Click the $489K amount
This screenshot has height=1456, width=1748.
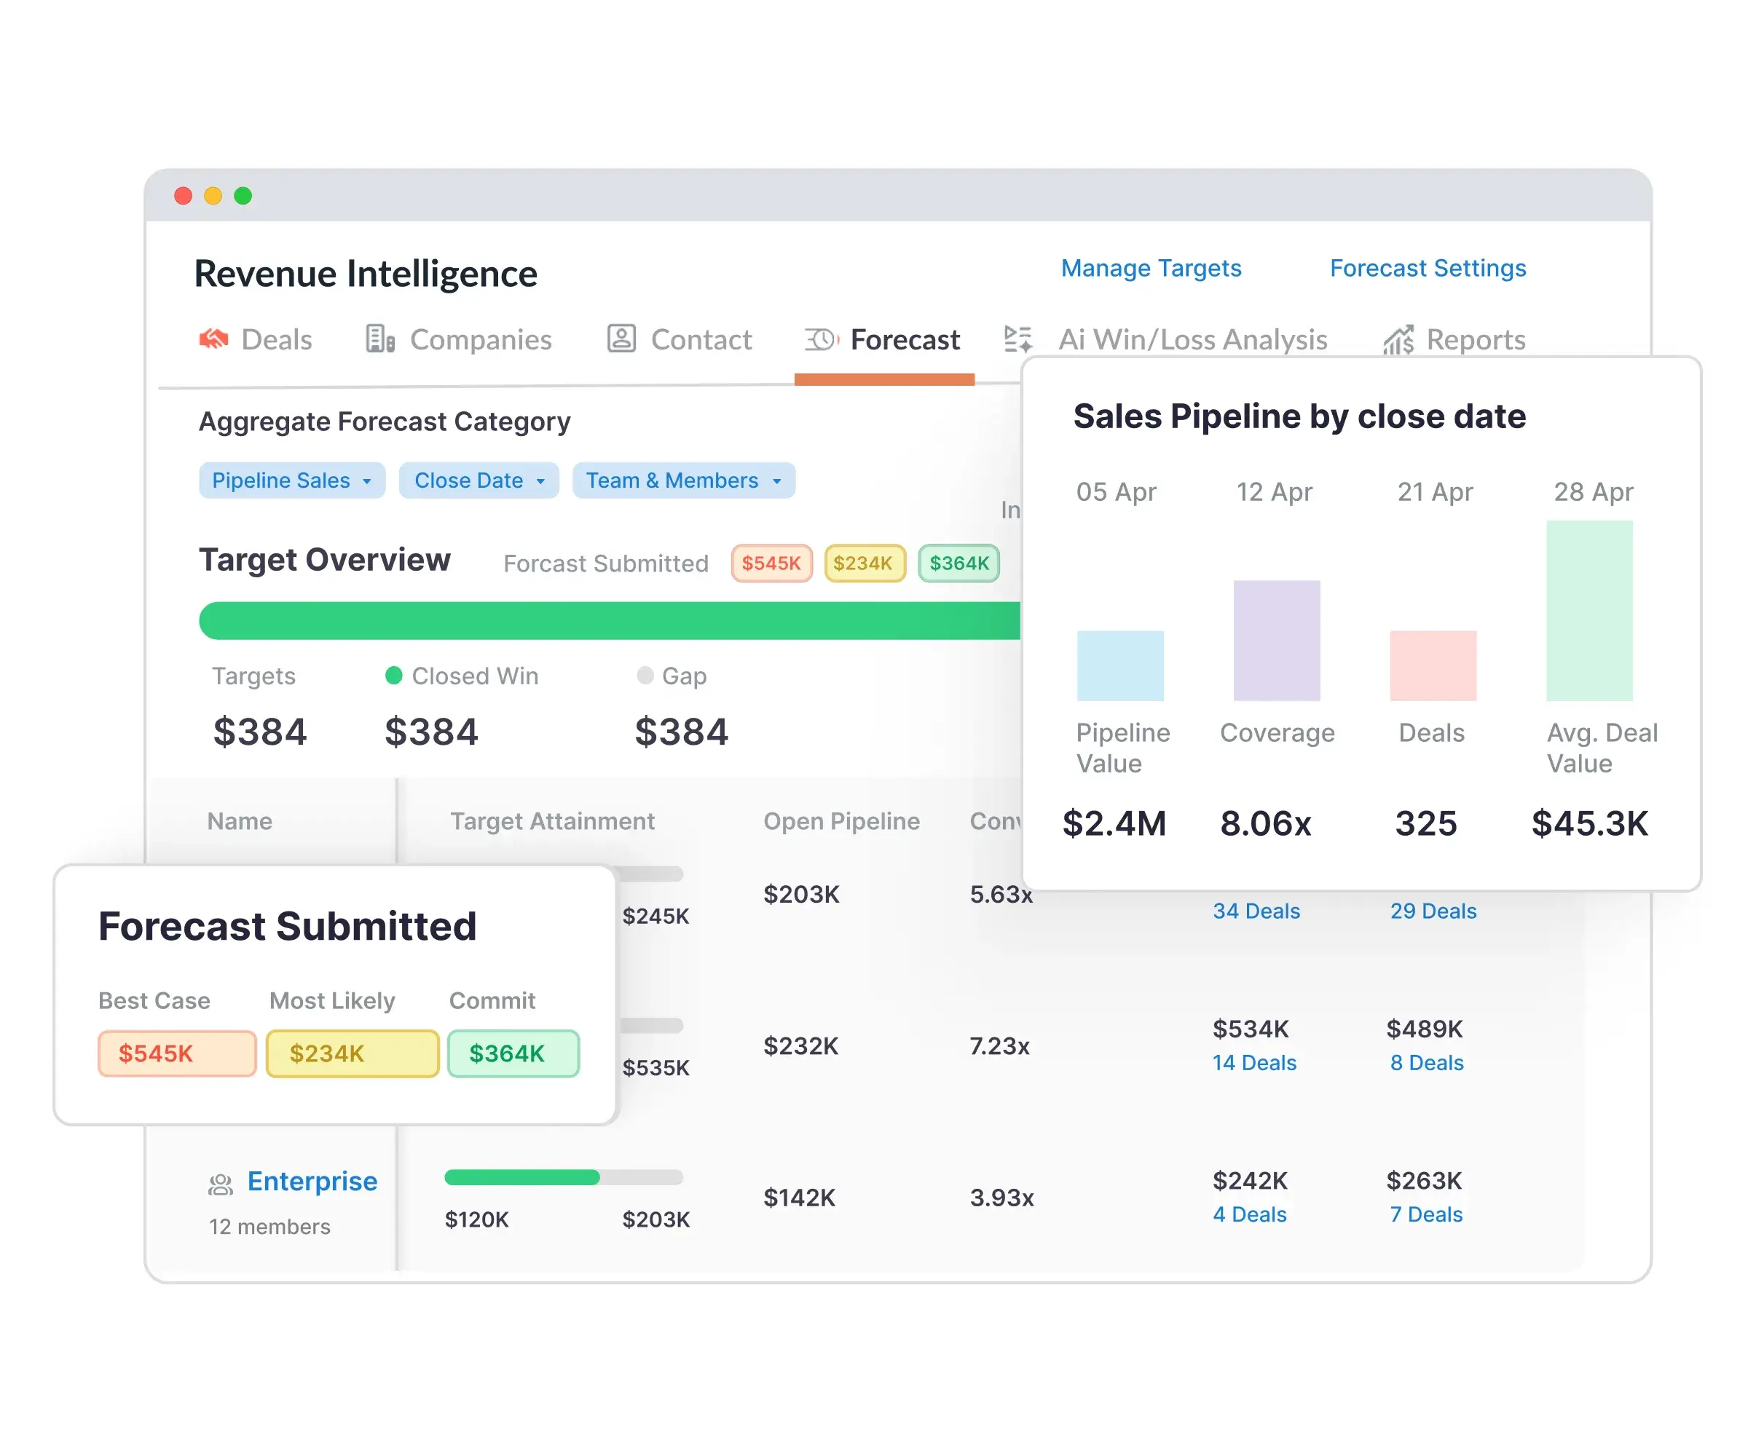(x=1424, y=1029)
